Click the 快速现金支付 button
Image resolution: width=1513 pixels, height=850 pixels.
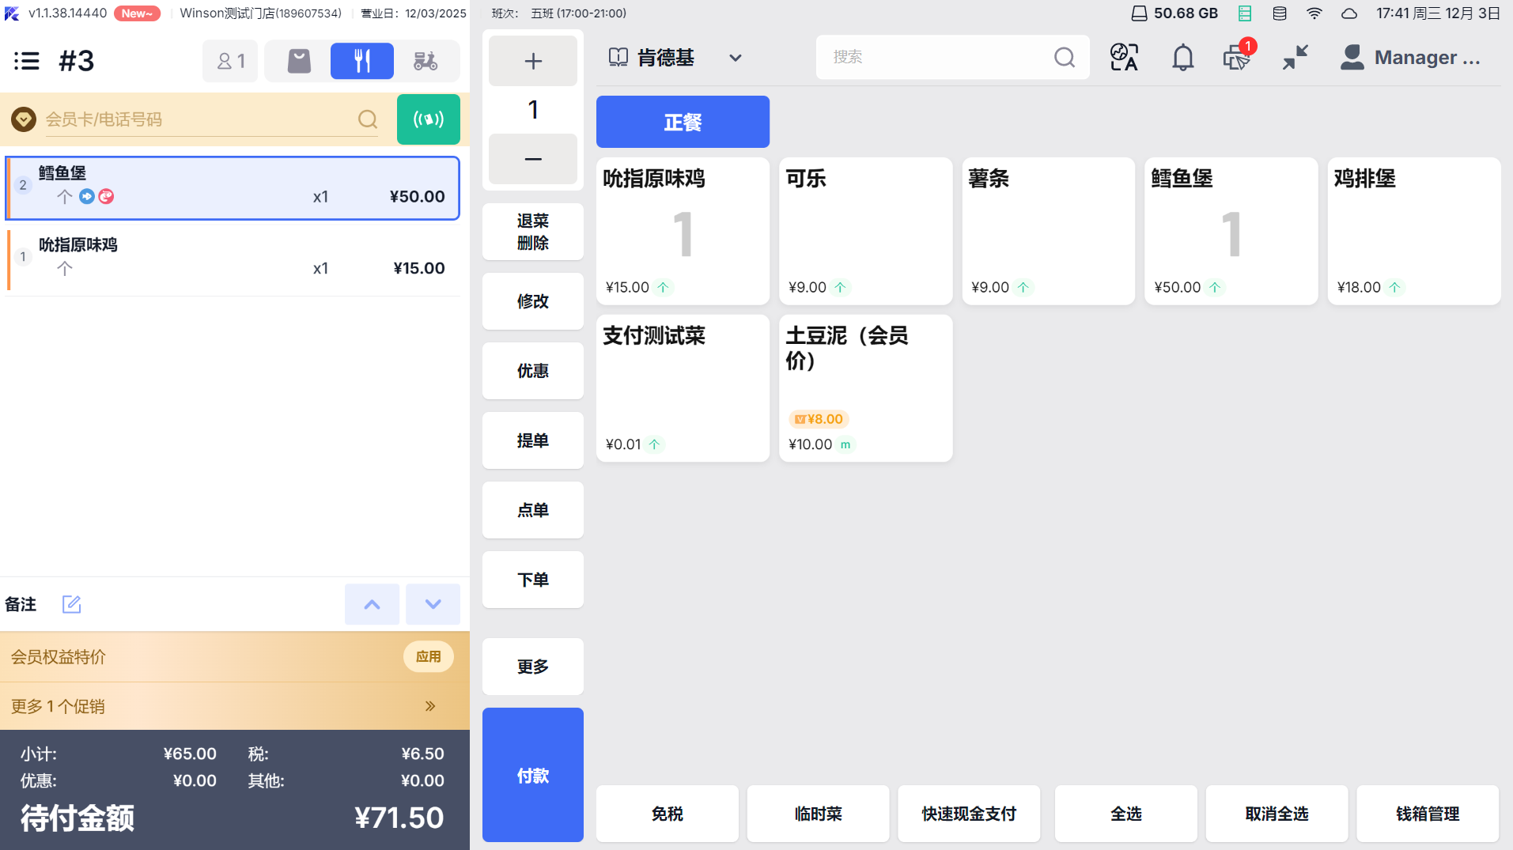(968, 814)
